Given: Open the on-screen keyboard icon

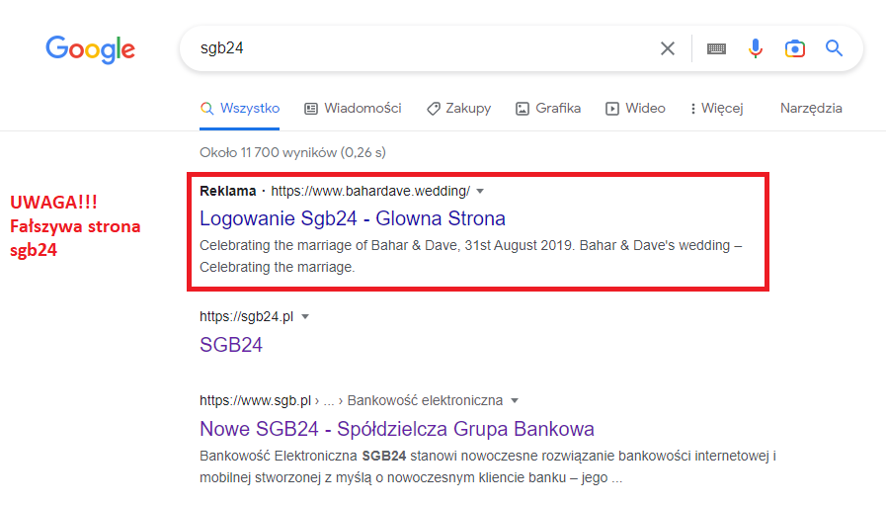Looking at the screenshot, I should pos(716,48).
